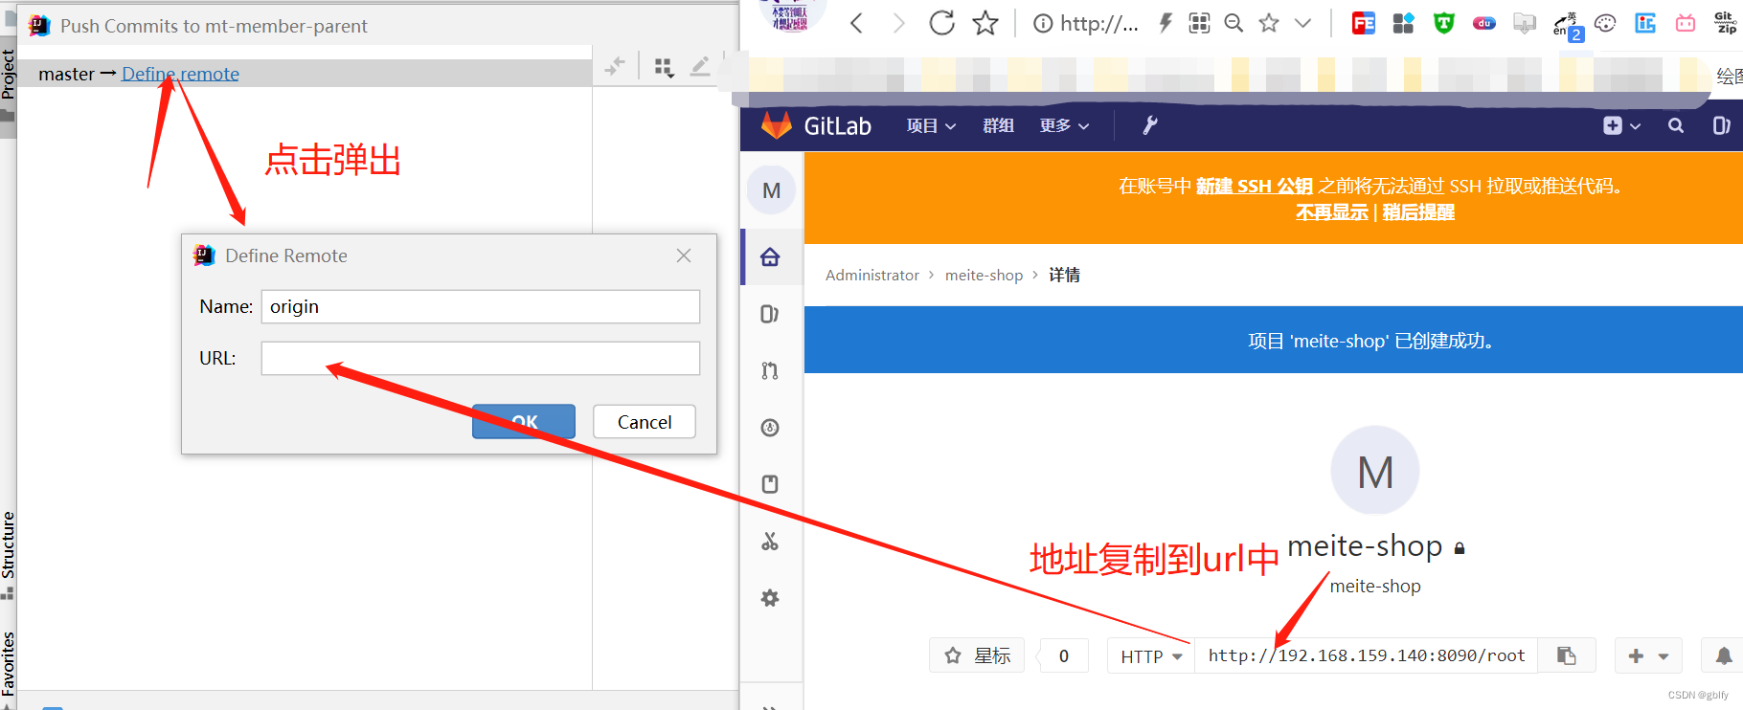Open the Settings gear in GitLab sidebar

coord(770,598)
